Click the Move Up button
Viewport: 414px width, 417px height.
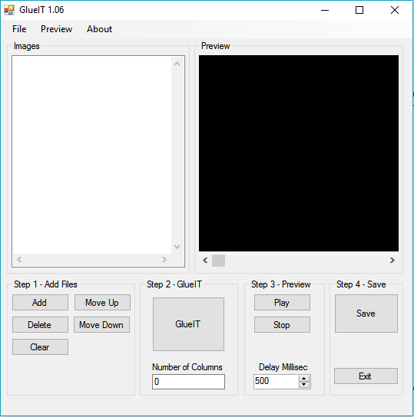tap(102, 302)
